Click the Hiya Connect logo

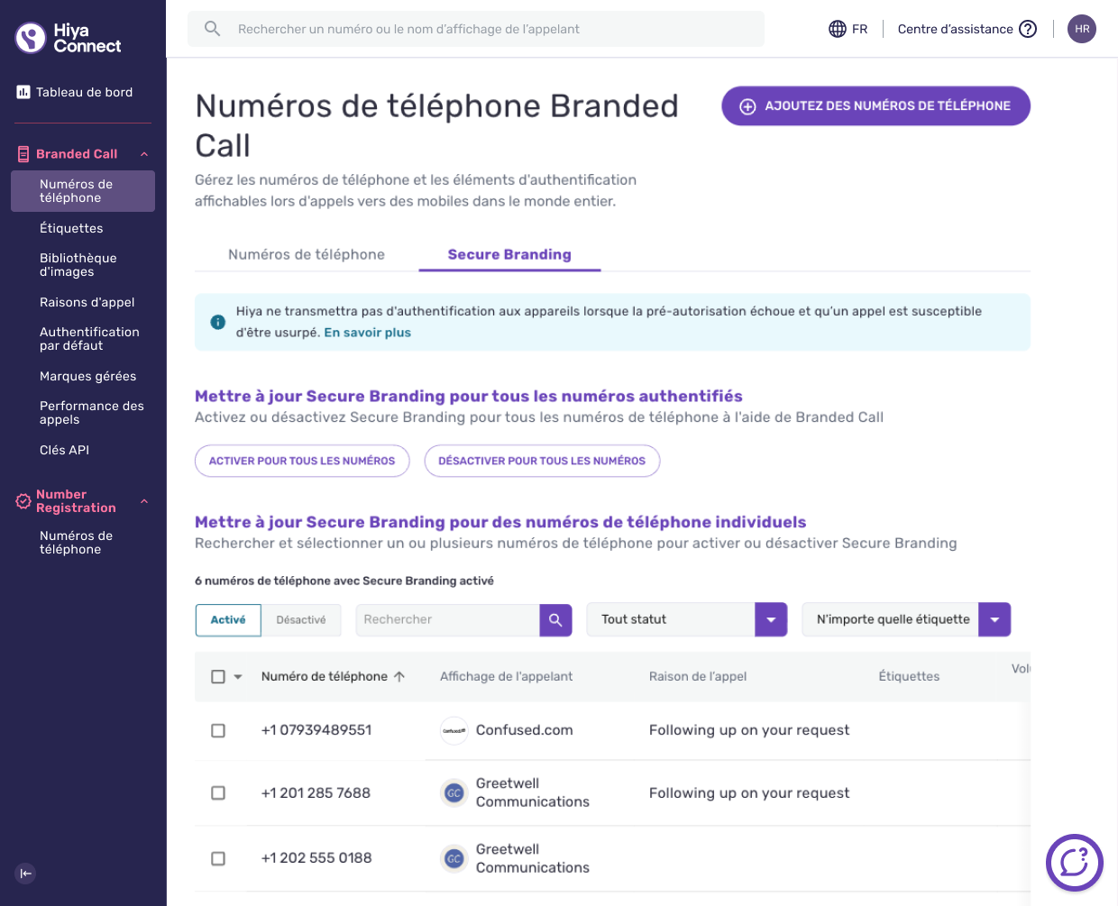pyautogui.click(x=69, y=38)
